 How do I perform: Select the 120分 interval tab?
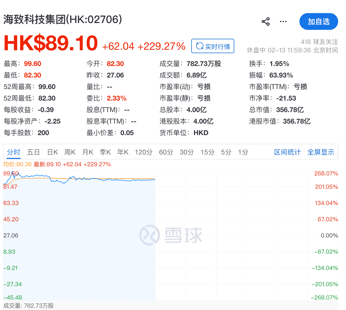143,152
